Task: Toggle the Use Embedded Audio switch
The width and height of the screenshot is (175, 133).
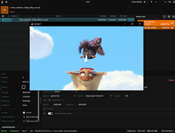Action: [x=50, y=113]
